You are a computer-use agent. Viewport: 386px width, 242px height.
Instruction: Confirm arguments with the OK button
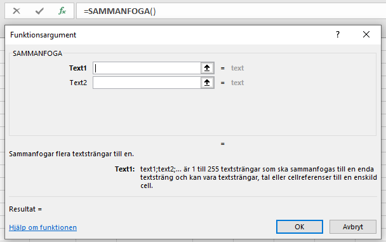click(x=300, y=227)
